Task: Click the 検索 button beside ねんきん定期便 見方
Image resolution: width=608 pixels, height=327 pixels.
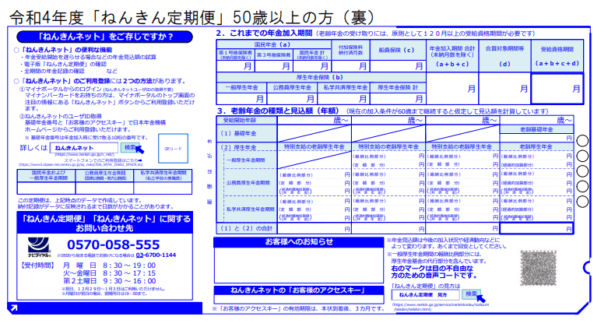Action: pyautogui.click(x=472, y=295)
